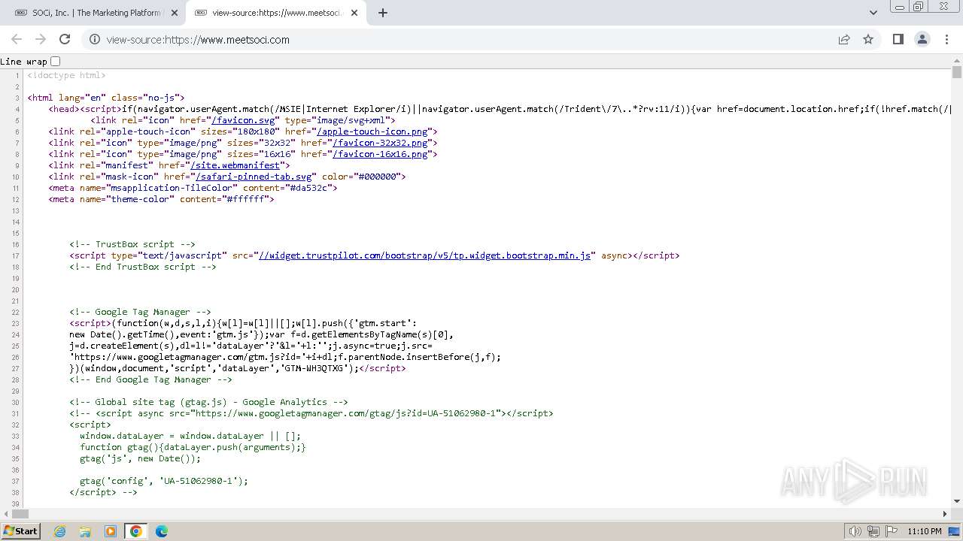Viewport: 963px width, 541px height.
Task: Click the gtag('js', new Date()) line
Action: (x=141, y=458)
